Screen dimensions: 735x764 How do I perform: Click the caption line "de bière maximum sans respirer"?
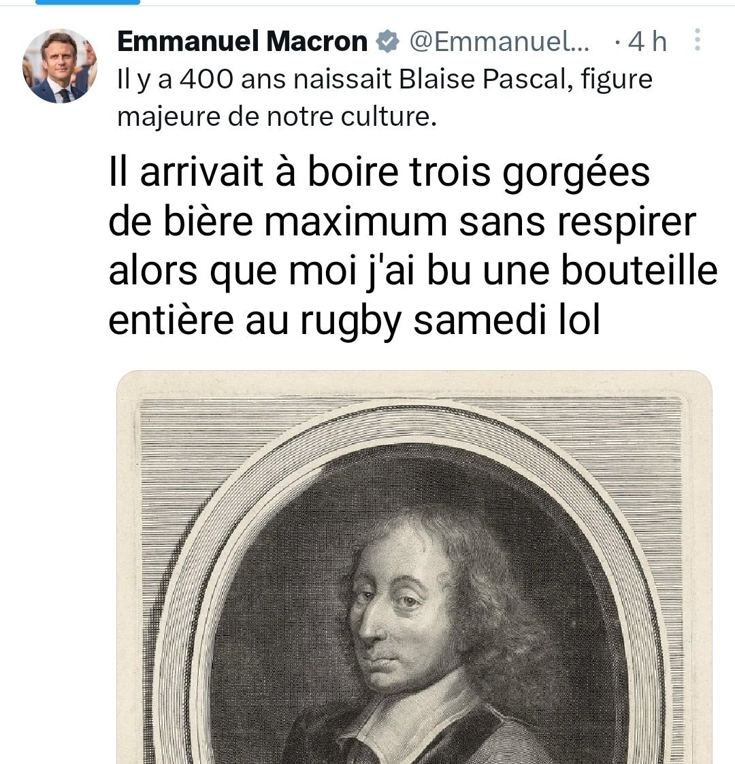tap(402, 222)
